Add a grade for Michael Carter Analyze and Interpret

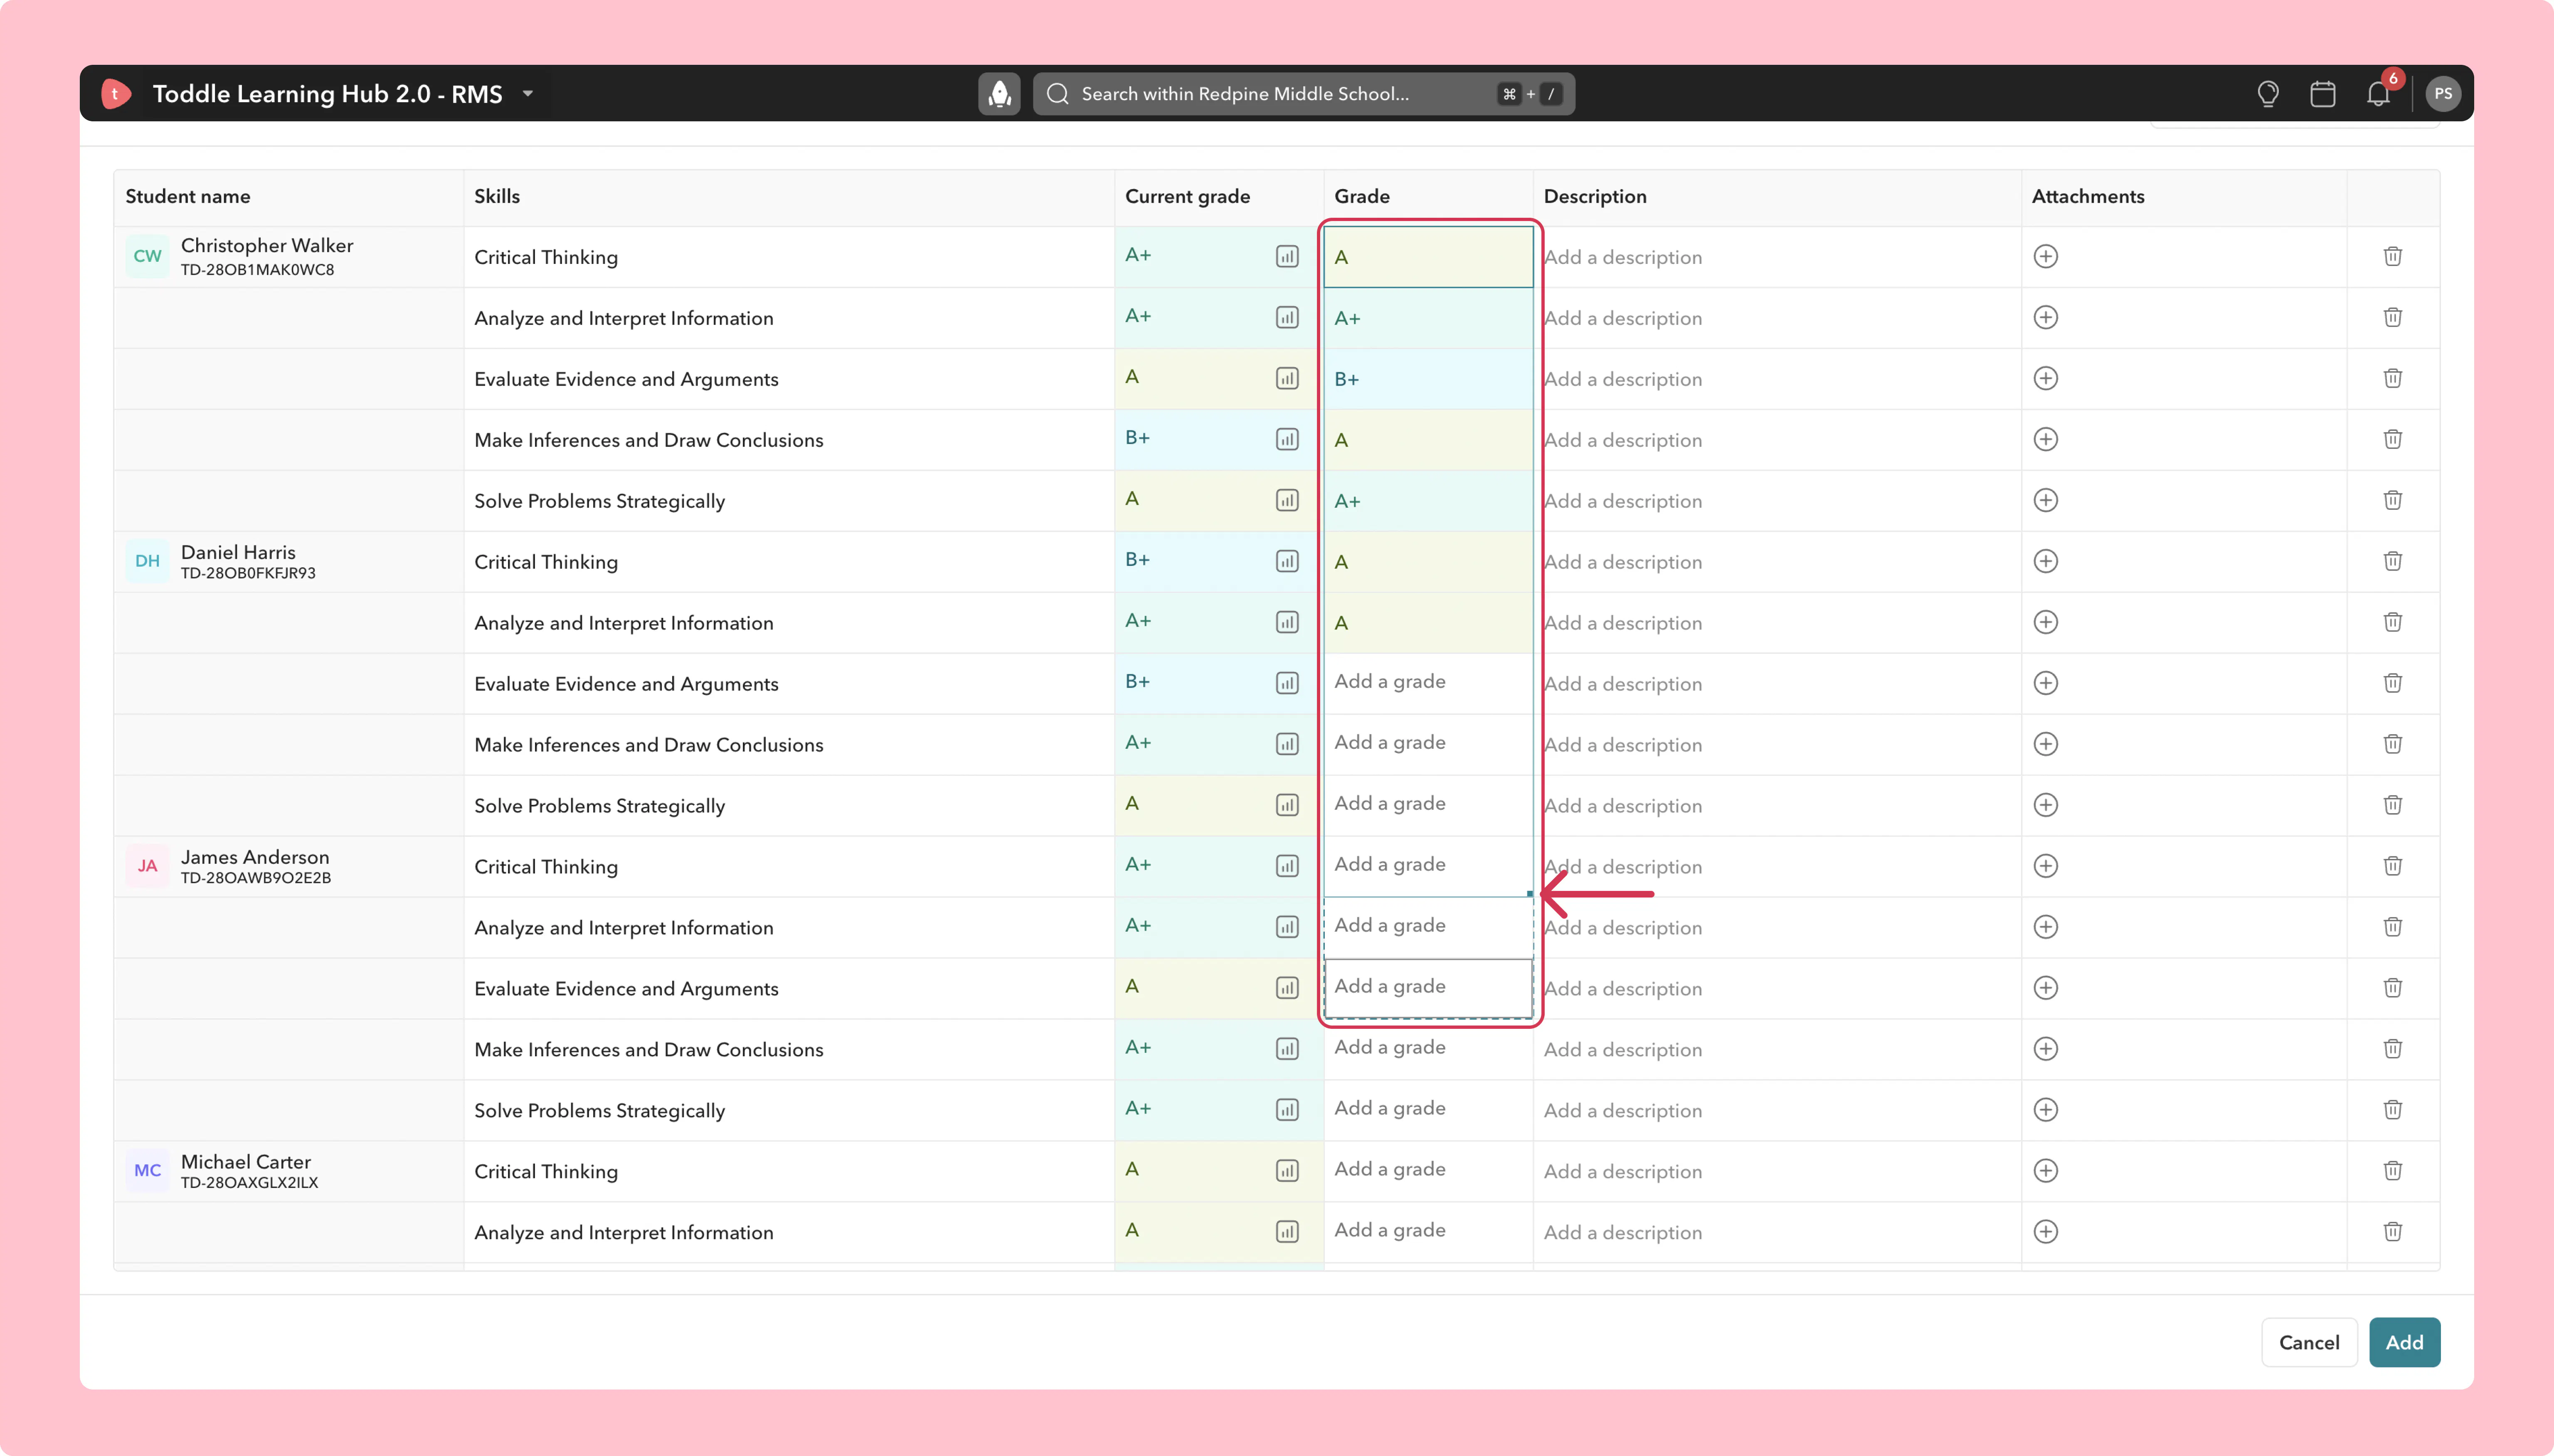pyautogui.click(x=1429, y=1232)
